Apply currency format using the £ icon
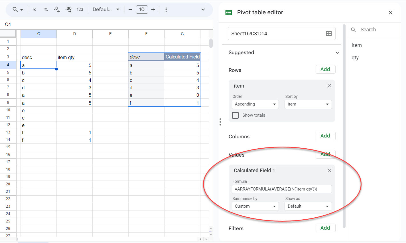The width and height of the screenshot is (406, 243). coord(34,9)
